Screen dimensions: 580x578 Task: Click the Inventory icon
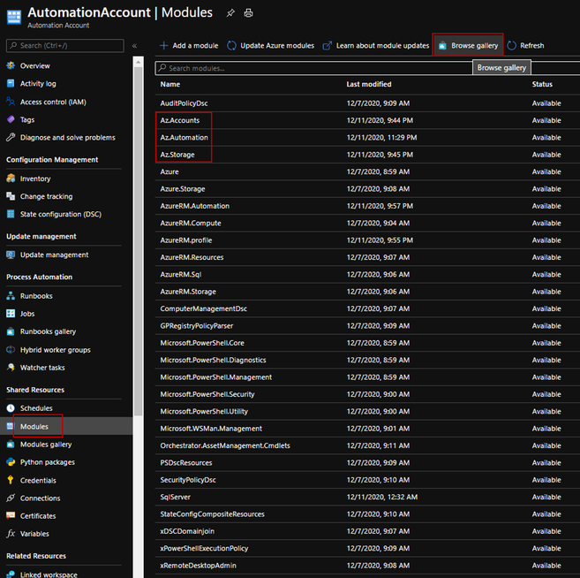pyautogui.click(x=11, y=179)
